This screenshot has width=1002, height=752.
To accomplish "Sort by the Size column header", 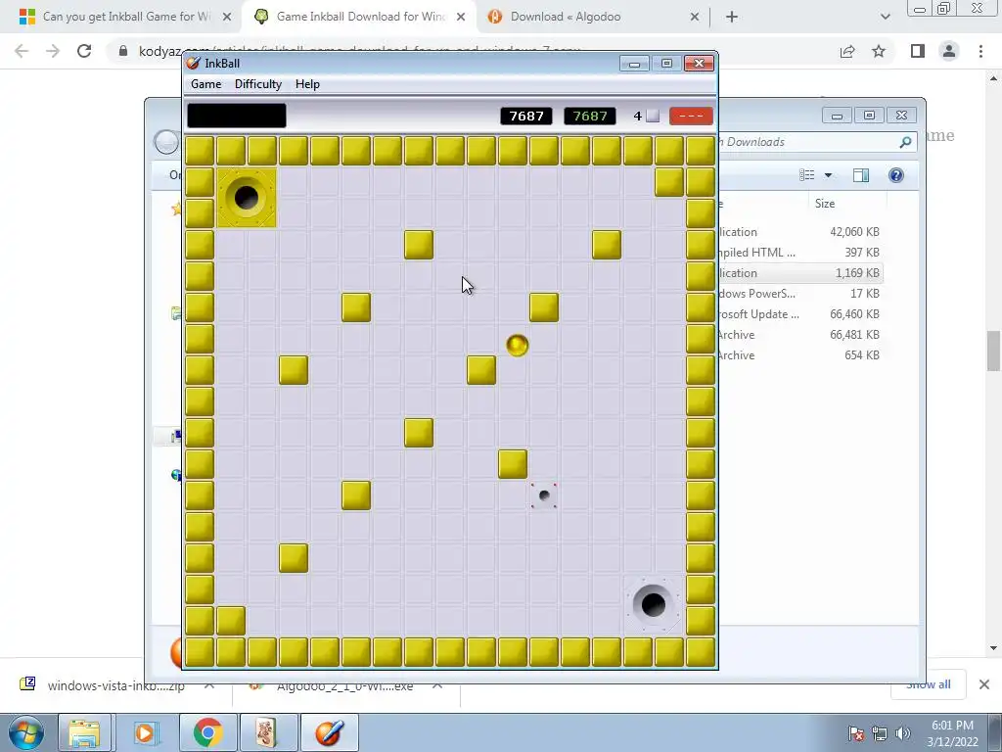I will click(x=824, y=204).
